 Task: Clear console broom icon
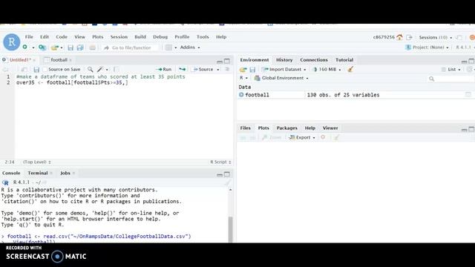point(228,182)
